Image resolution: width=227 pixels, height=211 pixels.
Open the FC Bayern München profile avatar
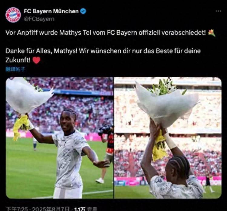(13, 15)
